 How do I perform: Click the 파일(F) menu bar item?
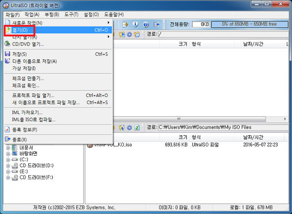pyautogui.click(x=13, y=14)
